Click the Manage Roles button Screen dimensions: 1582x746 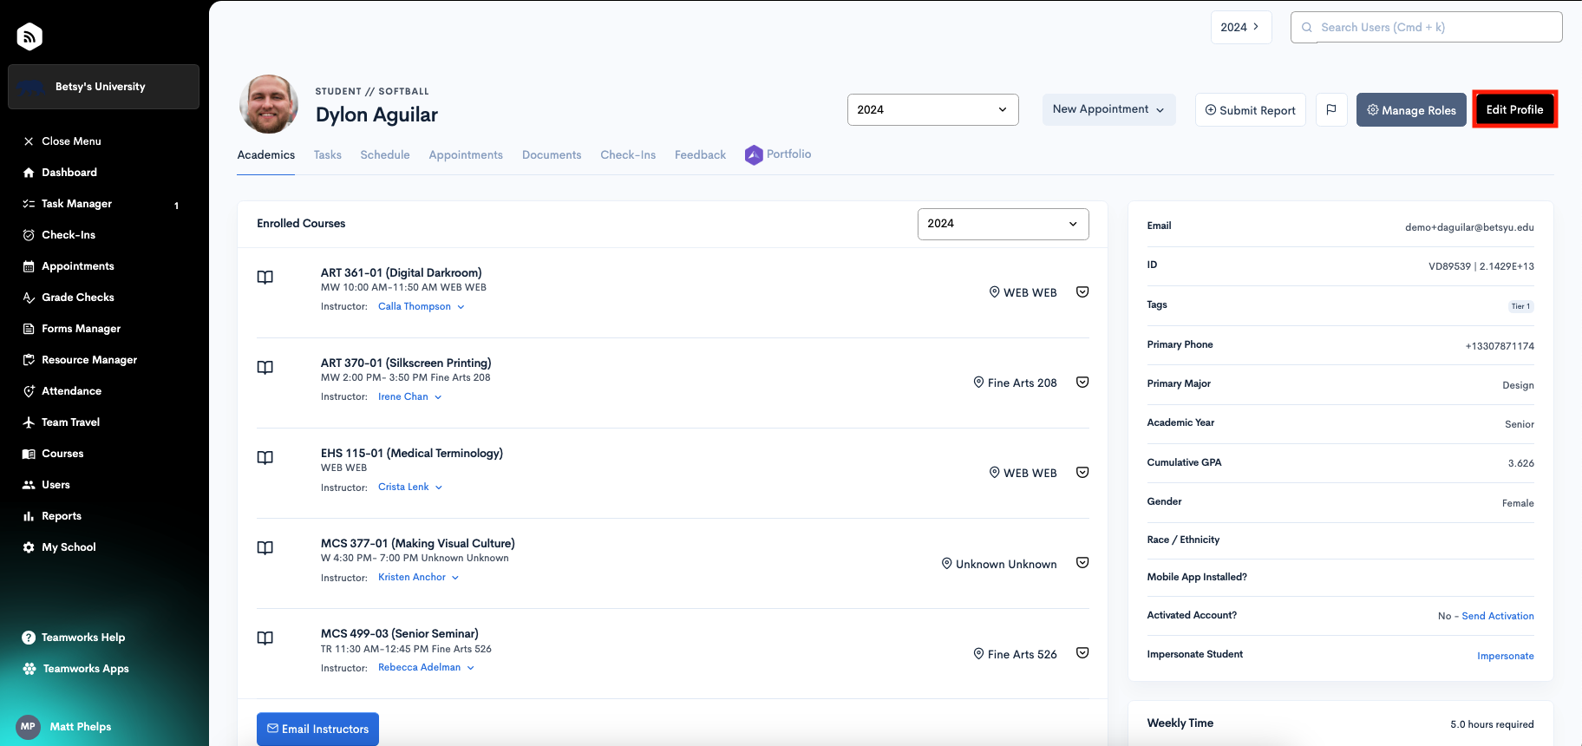(x=1411, y=109)
